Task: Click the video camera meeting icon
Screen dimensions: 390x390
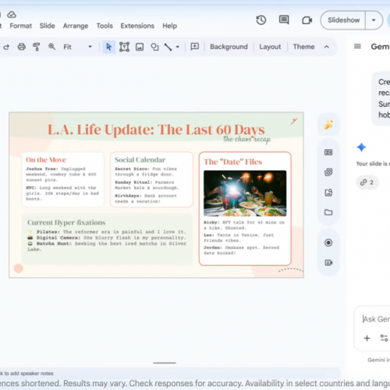Action: point(307,20)
